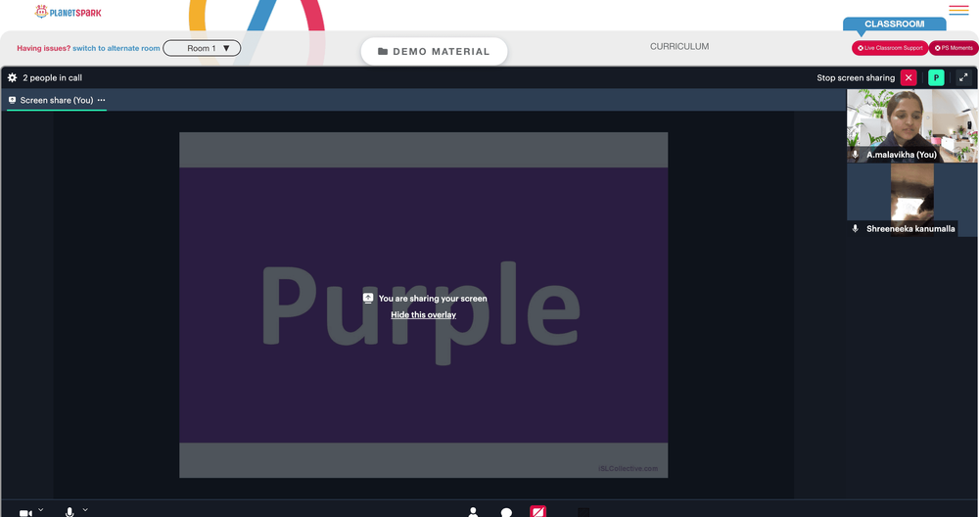Select the CLASSROOM tab
The width and height of the screenshot is (979, 517).
coord(894,23)
